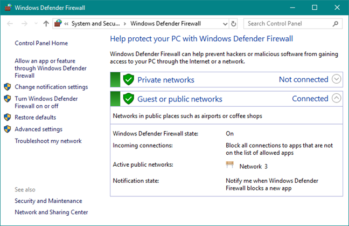Open System and Security breadcrumb

95,23
